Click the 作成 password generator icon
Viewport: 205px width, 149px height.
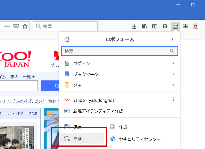113,127
